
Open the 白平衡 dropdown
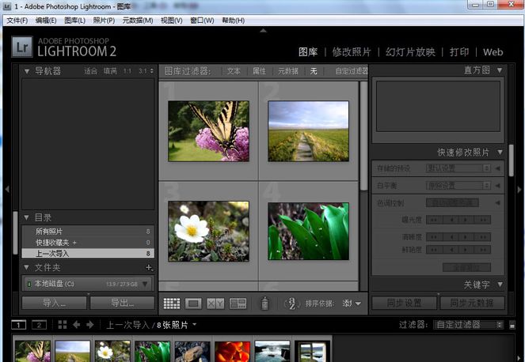[458, 185]
